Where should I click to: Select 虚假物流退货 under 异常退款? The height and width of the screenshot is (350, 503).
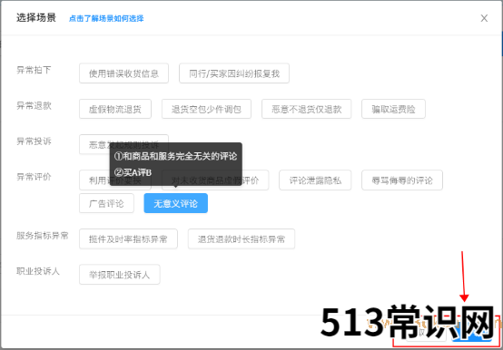point(115,109)
